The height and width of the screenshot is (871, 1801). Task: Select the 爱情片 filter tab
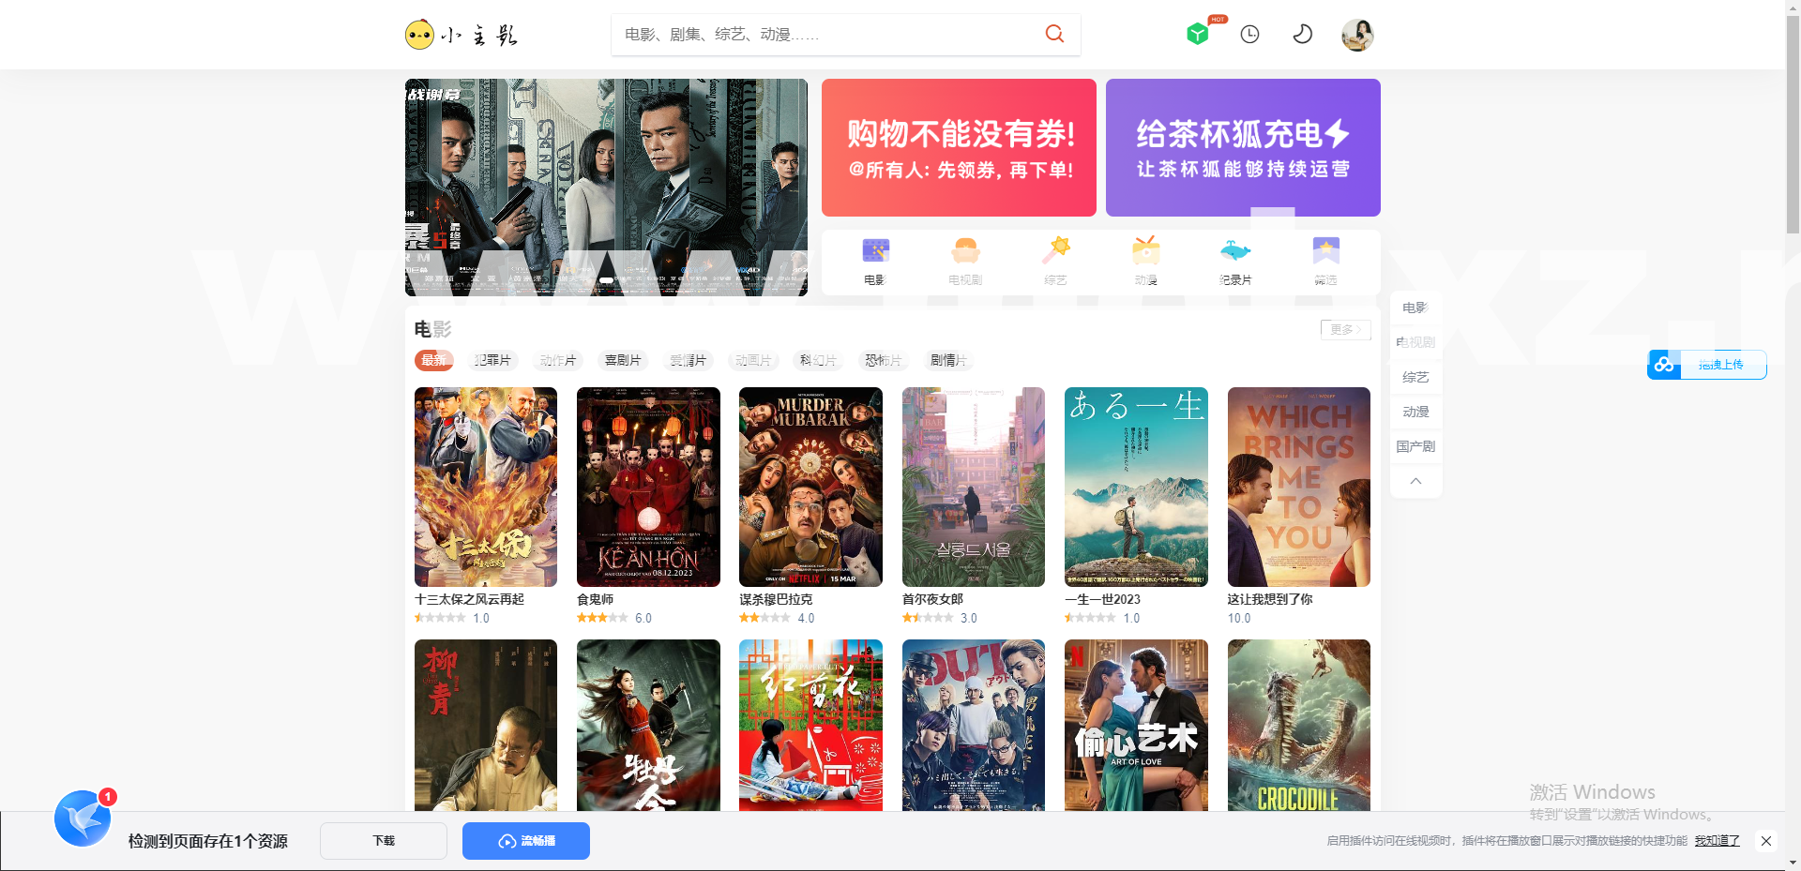click(x=688, y=360)
